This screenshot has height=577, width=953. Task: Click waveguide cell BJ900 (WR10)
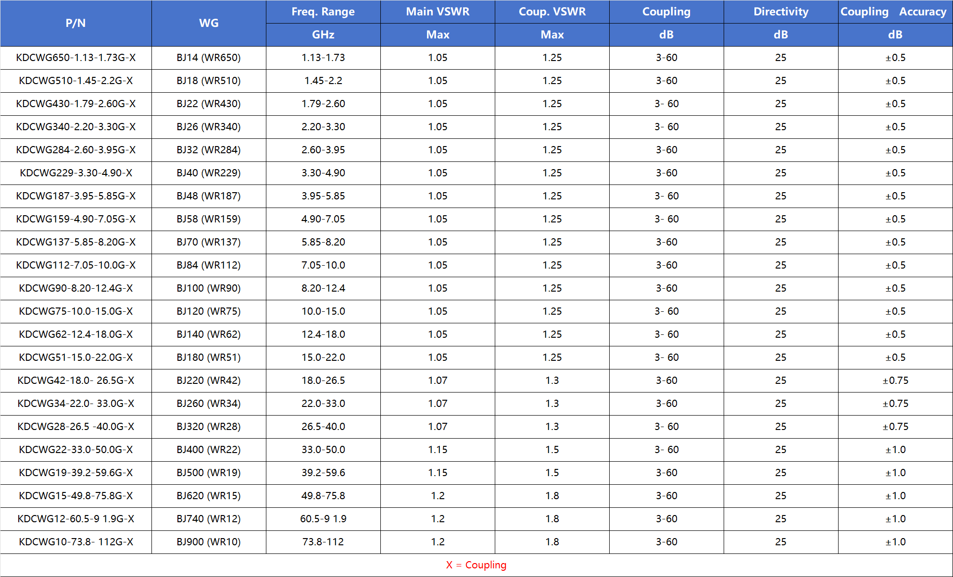click(209, 542)
